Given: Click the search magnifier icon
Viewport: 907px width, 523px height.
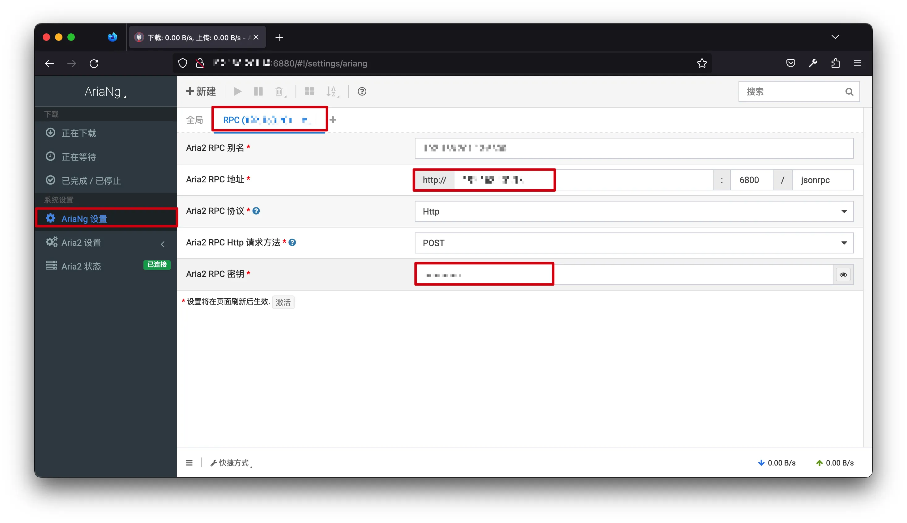Looking at the screenshot, I should click(849, 91).
